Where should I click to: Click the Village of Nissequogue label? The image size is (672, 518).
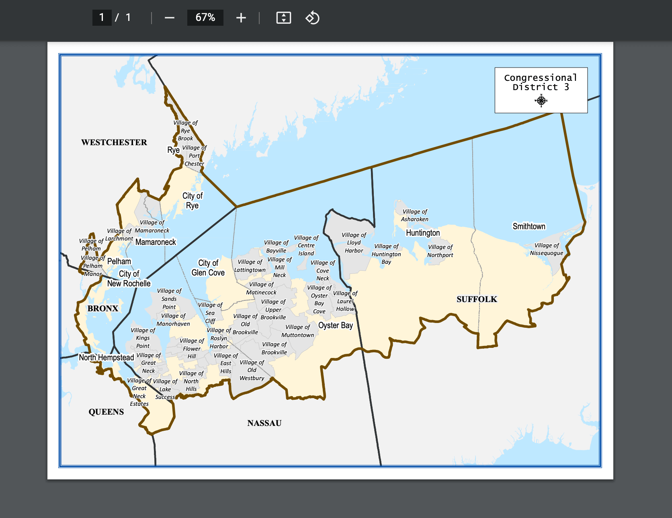[547, 249]
